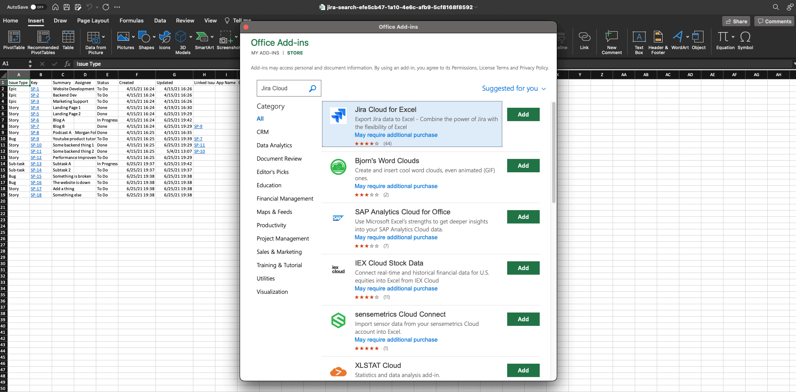Toggle the AutoSave switch
Screen dimensions: 796x392
pyautogui.click(x=38, y=7)
